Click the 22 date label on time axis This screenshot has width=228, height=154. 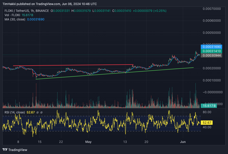point(61,142)
